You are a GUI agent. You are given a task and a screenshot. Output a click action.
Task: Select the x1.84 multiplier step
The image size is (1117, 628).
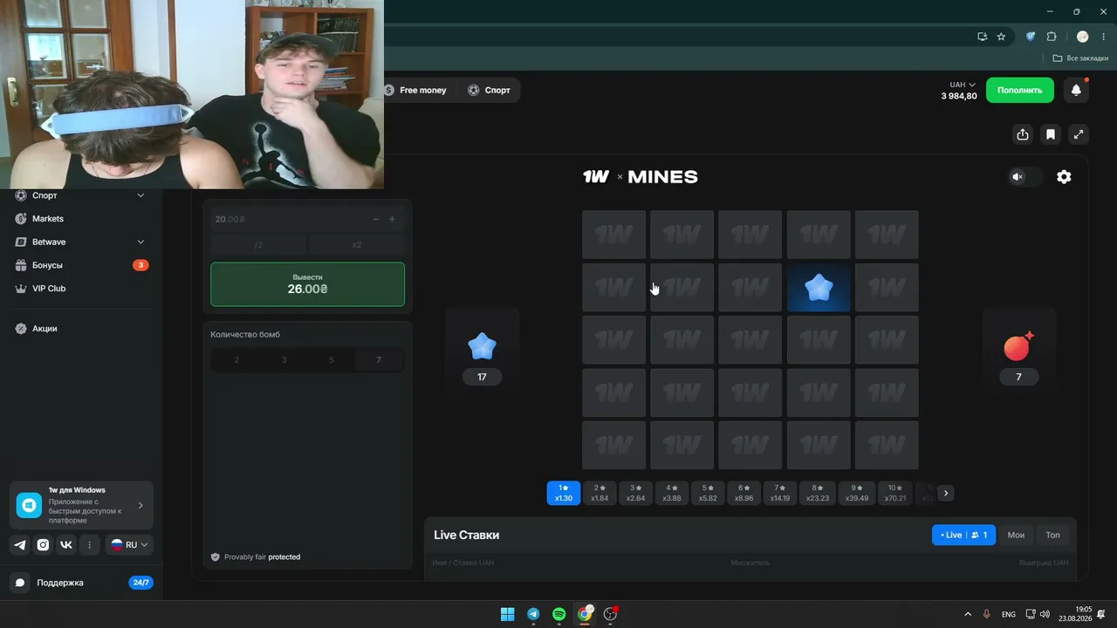click(x=600, y=494)
